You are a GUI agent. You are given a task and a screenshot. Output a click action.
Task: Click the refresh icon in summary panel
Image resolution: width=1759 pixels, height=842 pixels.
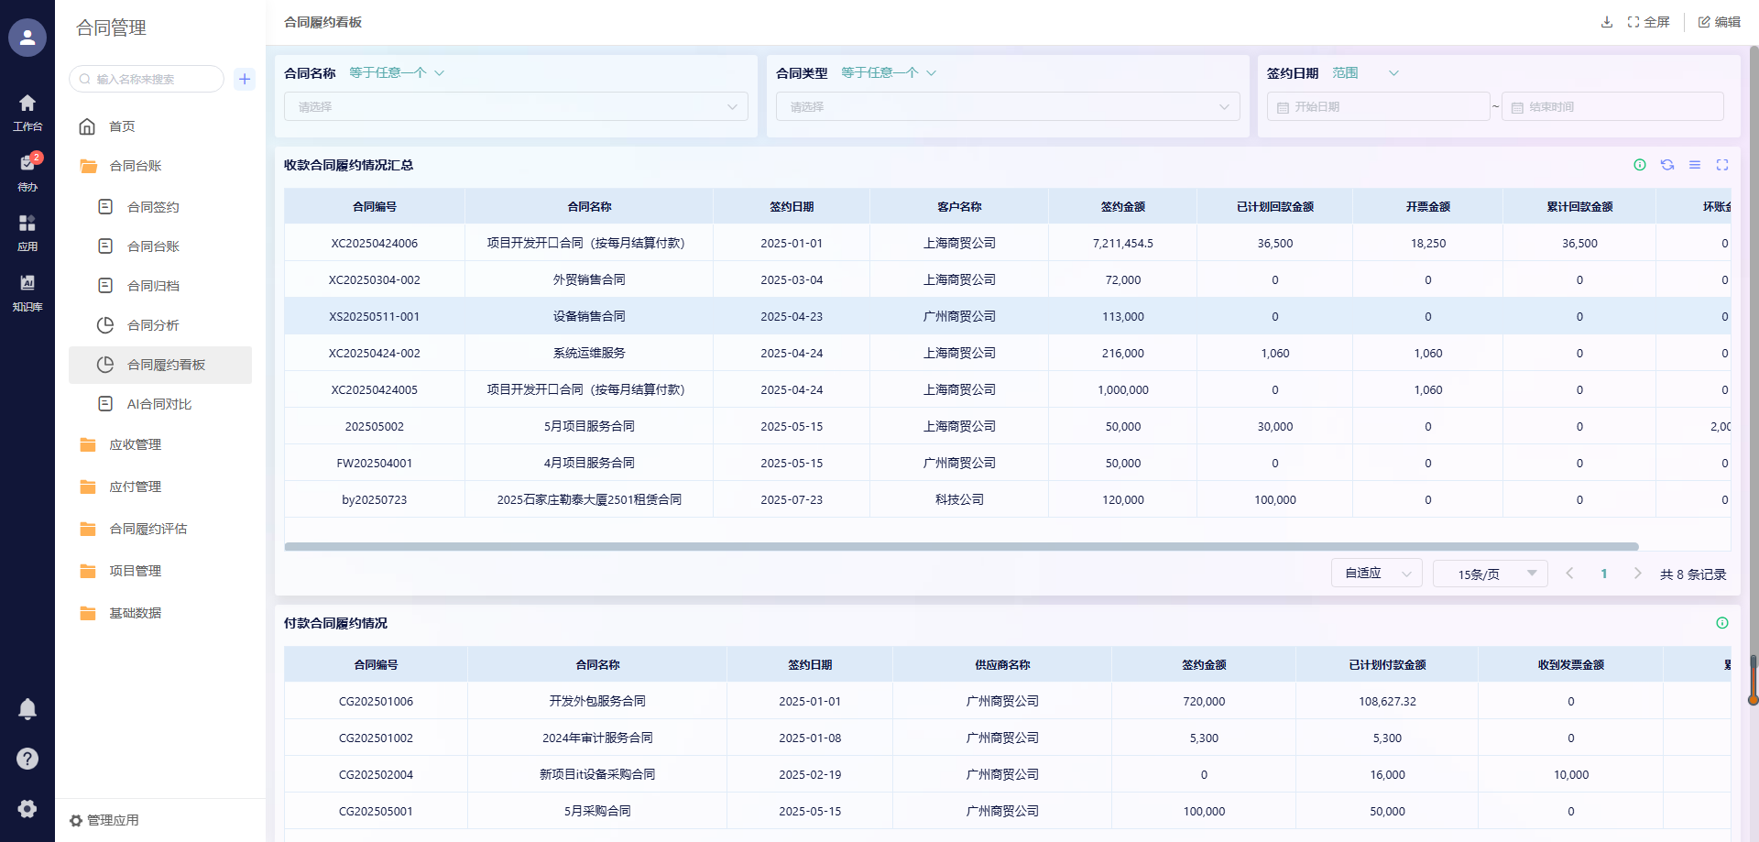1667,165
